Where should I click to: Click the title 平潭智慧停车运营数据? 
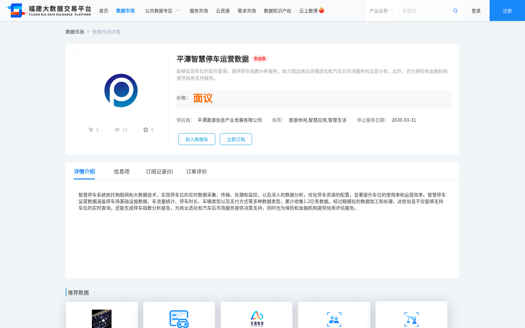(213, 59)
